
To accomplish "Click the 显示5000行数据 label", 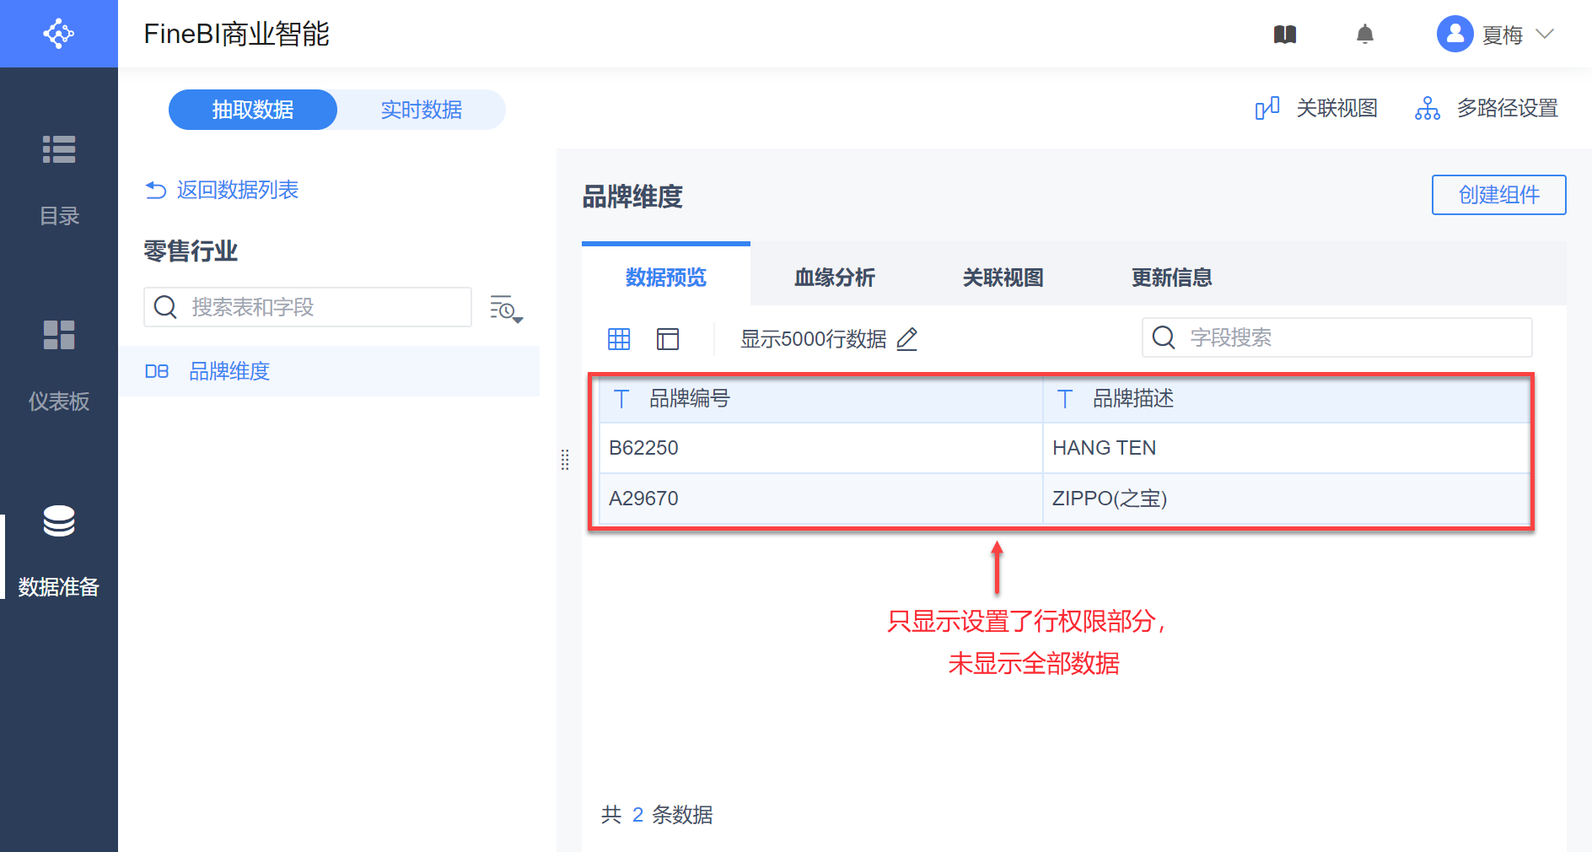I will coord(813,339).
